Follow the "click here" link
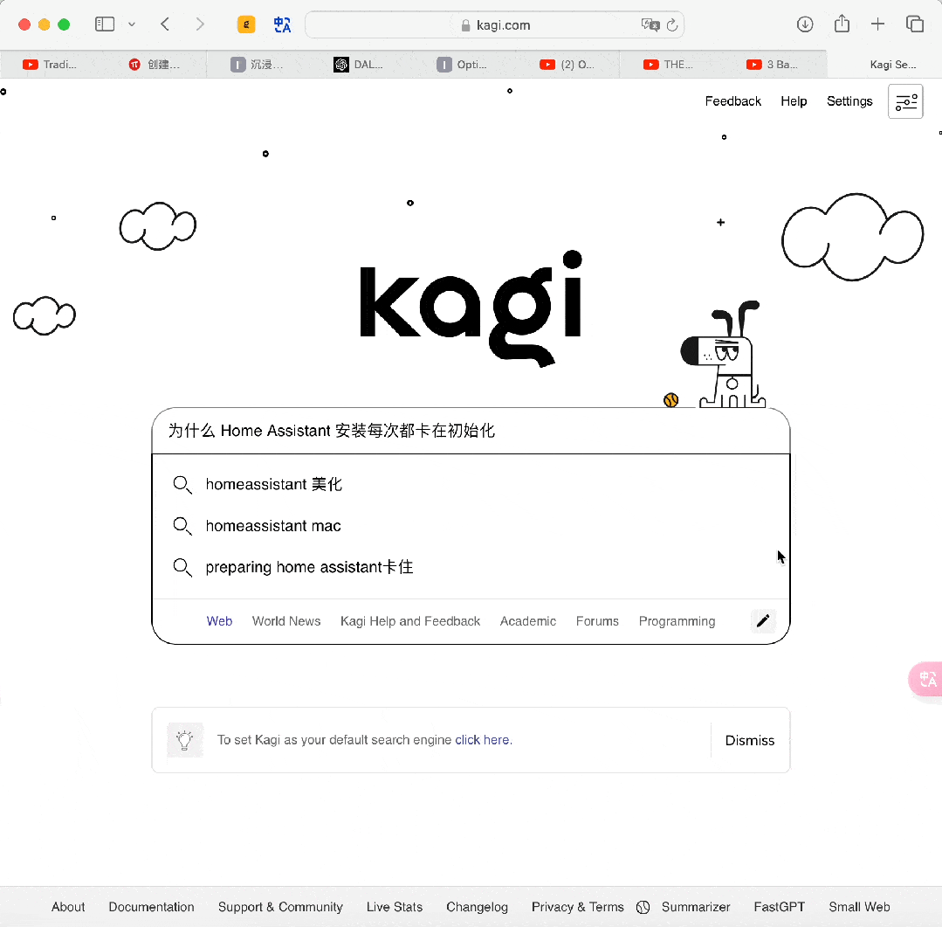The height and width of the screenshot is (927, 942). pyautogui.click(x=483, y=740)
